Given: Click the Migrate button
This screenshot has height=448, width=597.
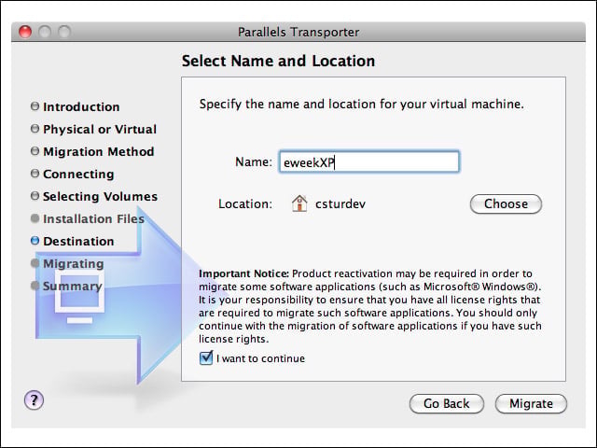Looking at the screenshot, I should 531,403.
